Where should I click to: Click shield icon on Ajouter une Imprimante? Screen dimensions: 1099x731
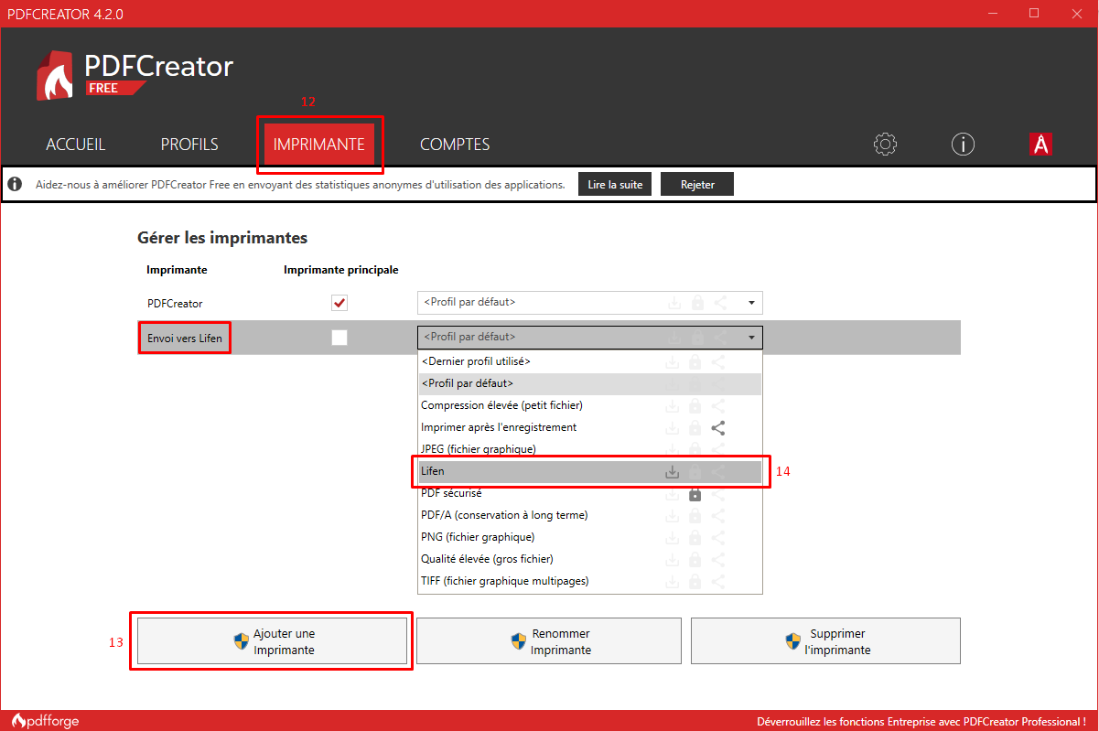click(242, 641)
